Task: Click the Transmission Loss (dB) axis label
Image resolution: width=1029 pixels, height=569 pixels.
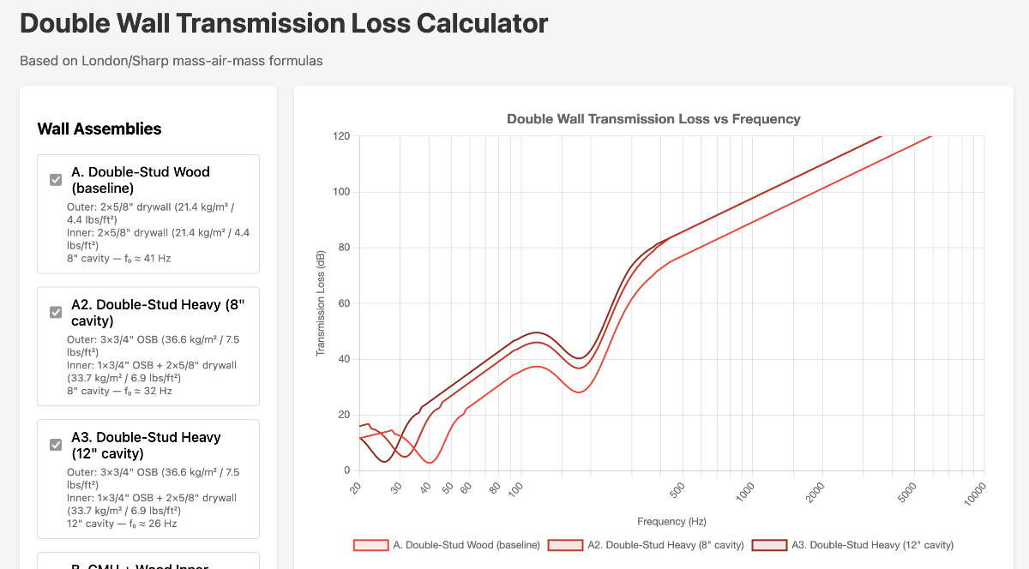Action: pyautogui.click(x=321, y=303)
